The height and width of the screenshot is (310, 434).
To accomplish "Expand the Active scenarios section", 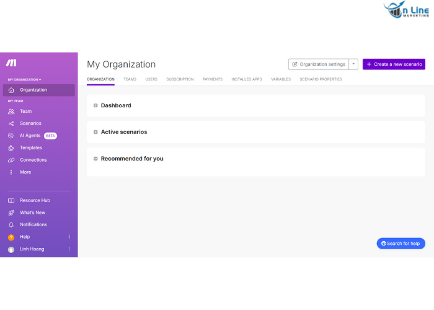I will point(95,132).
